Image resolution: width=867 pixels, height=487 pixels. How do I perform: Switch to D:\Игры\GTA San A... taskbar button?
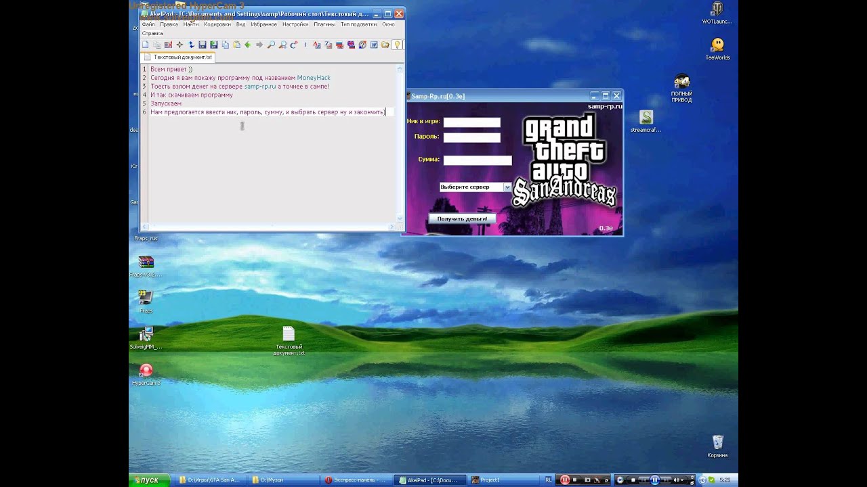(x=209, y=480)
